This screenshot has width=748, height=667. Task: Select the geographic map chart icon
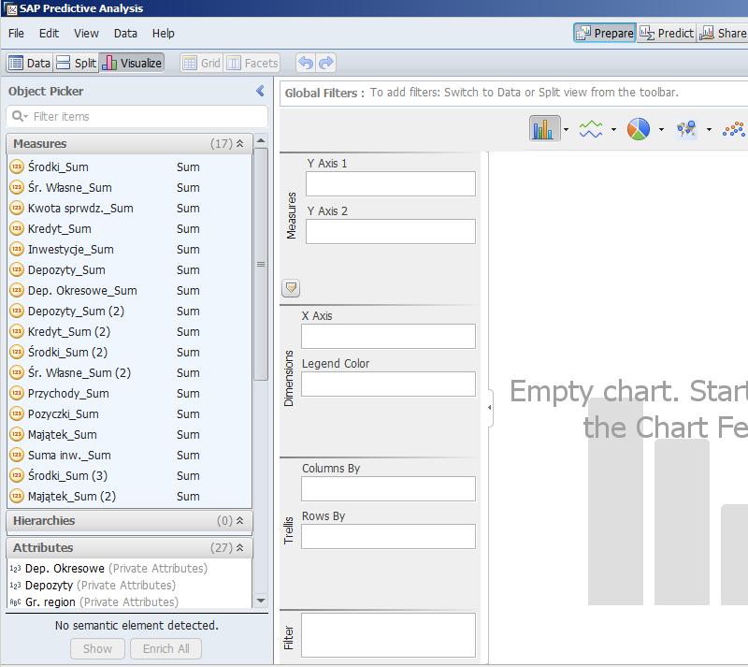(686, 129)
